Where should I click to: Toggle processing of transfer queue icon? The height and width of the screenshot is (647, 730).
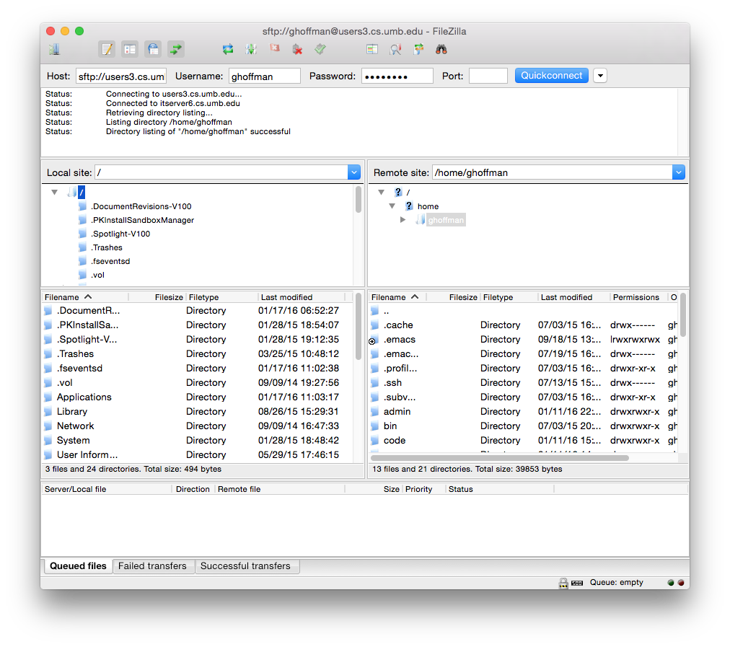(x=251, y=49)
